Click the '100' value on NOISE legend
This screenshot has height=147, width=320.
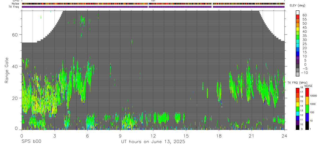(x=312, y=112)
